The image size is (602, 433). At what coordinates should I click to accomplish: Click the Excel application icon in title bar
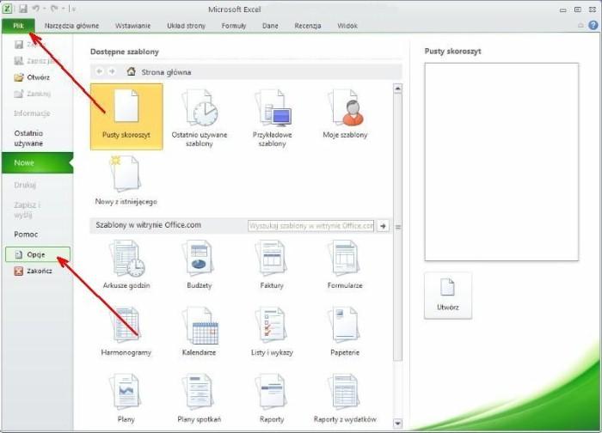[8, 9]
